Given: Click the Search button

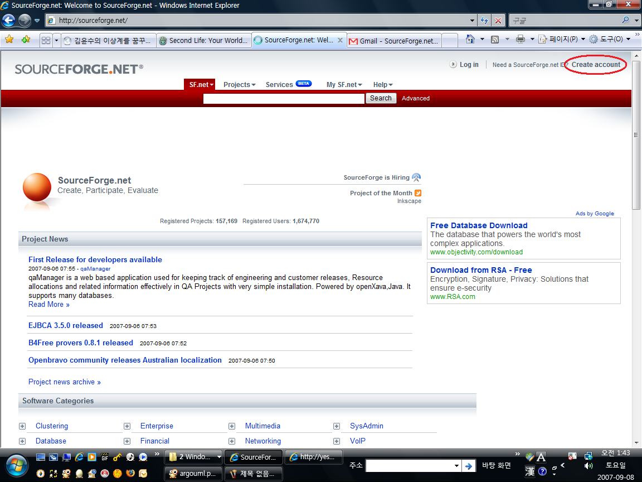Looking at the screenshot, I should (x=381, y=98).
